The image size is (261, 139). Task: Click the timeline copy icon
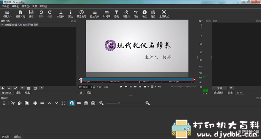[20, 103]
